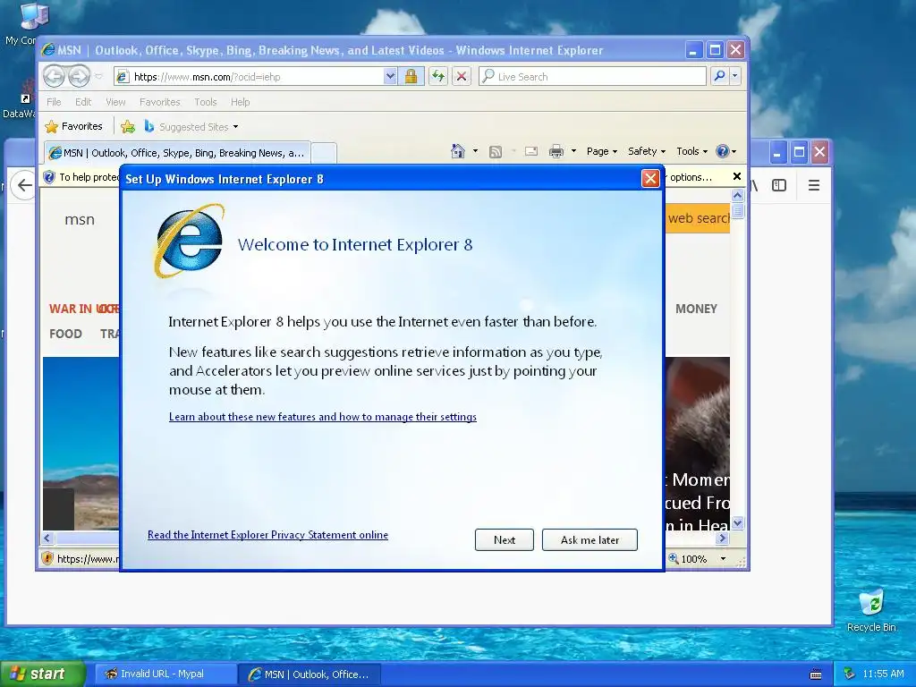Open the File menu
The width and height of the screenshot is (916, 687).
click(54, 102)
